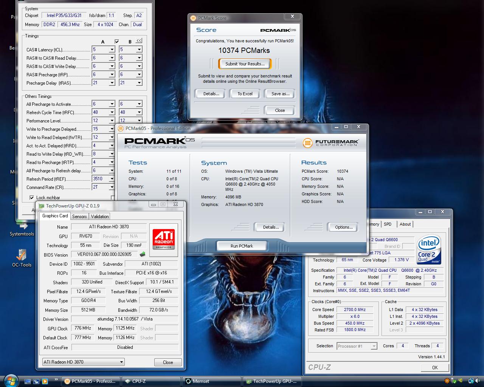The width and height of the screenshot is (484, 387).
Task: Switch to the Sensors tab in GPU-Z
Action: coord(79,217)
